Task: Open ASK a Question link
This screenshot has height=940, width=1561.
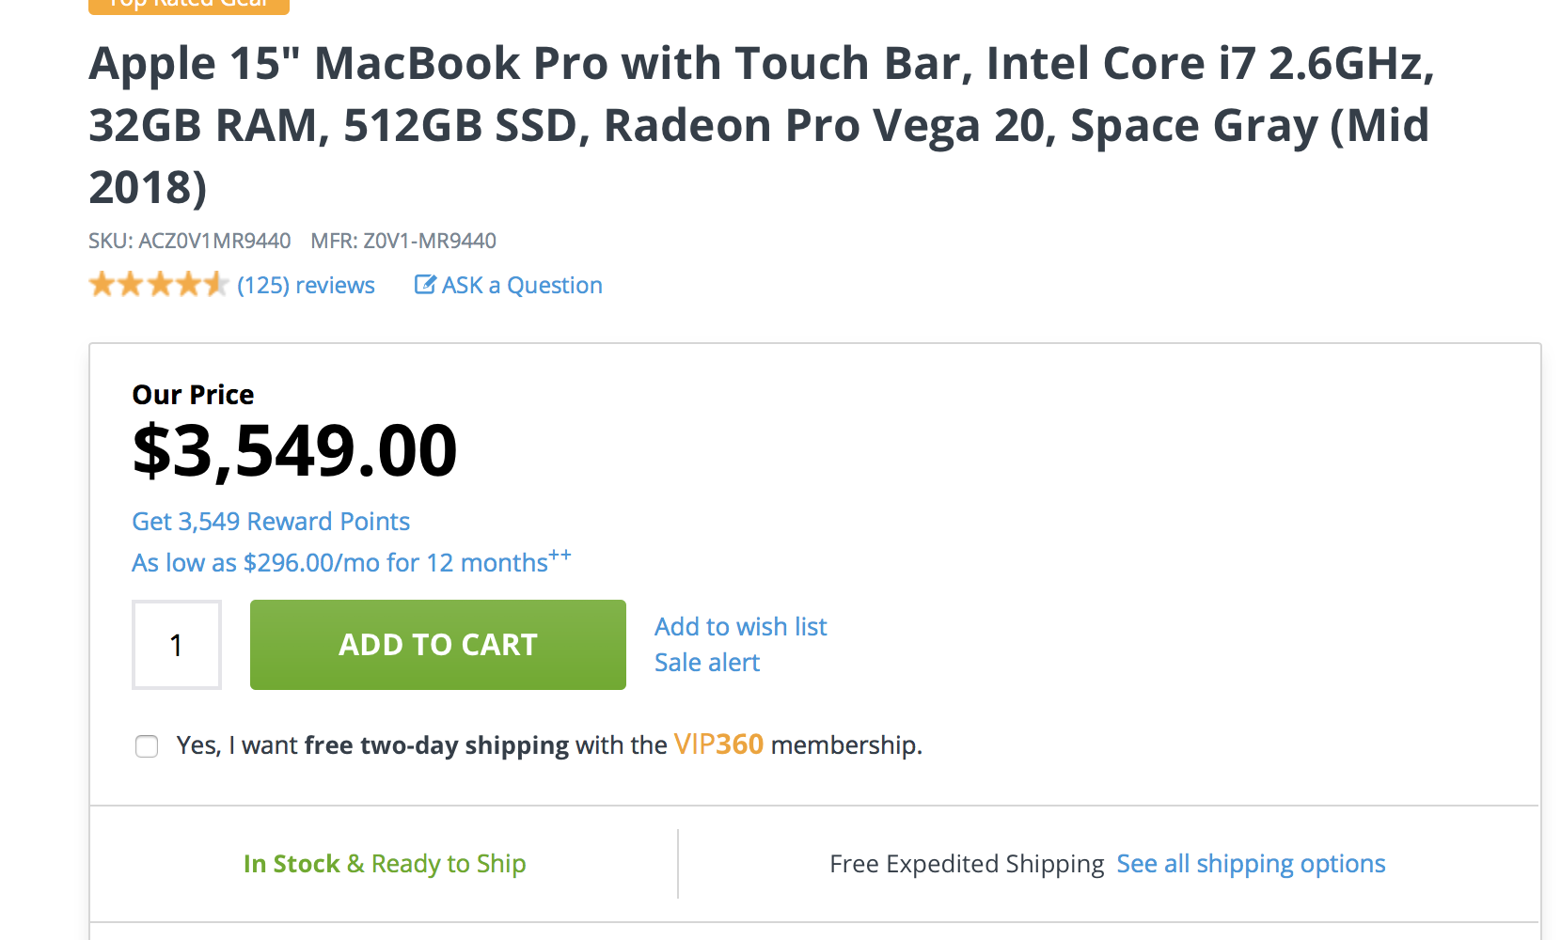Action: 522,285
